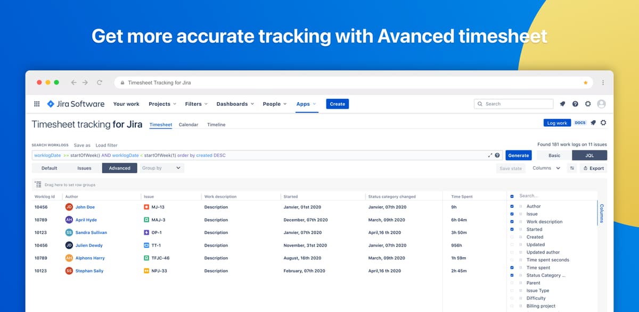Click the Jira Software logo
This screenshot has height=312, width=639.
(76, 104)
